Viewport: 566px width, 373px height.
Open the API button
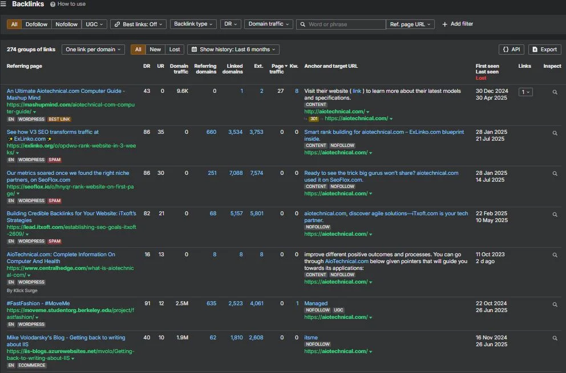pos(511,50)
